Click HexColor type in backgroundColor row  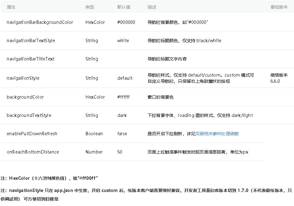click(95, 97)
